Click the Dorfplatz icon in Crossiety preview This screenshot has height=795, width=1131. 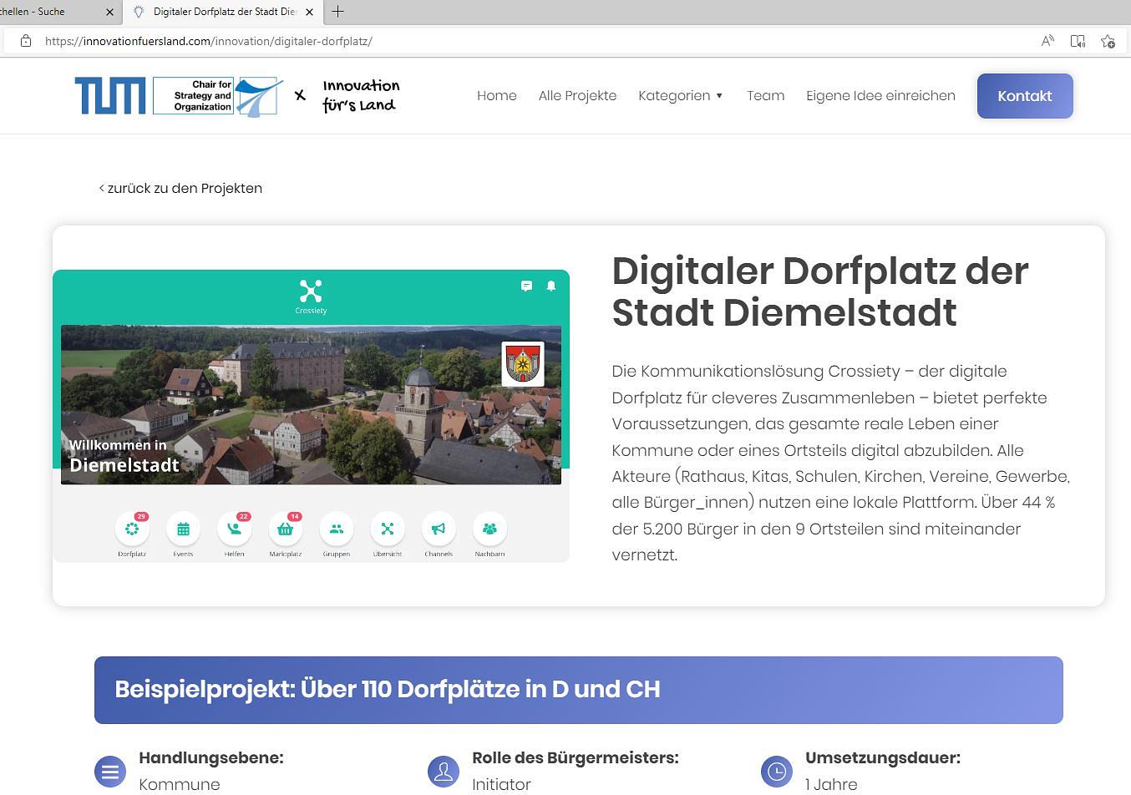(132, 529)
